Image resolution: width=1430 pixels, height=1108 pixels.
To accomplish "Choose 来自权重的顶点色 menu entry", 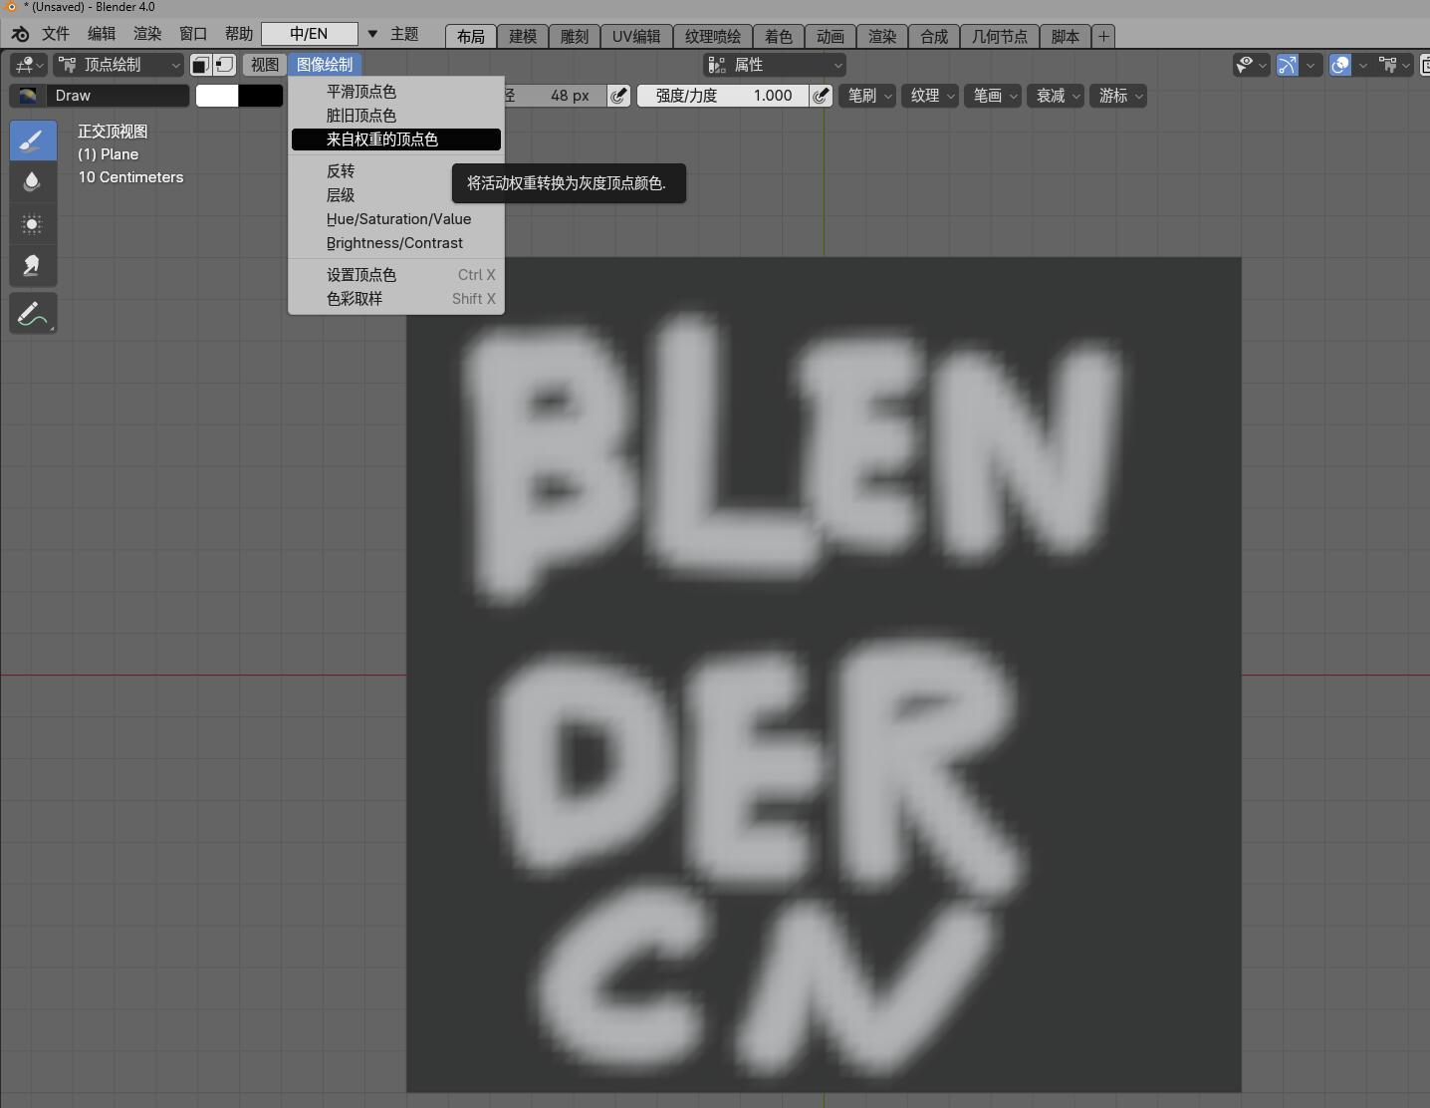I will (x=396, y=139).
